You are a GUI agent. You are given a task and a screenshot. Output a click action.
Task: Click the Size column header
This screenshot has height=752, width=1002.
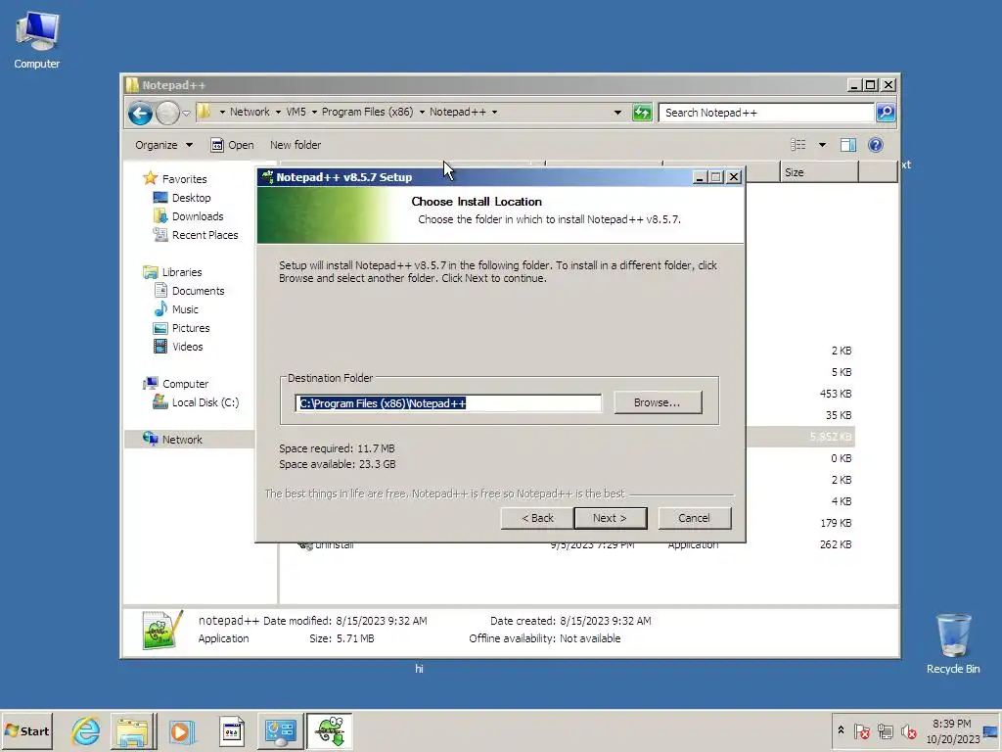coord(819,172)
